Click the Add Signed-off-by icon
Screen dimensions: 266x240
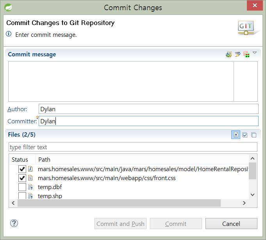(237, 54)
